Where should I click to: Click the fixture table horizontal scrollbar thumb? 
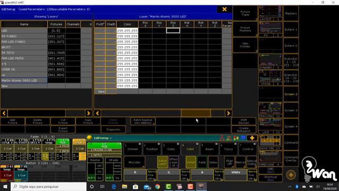196,113
